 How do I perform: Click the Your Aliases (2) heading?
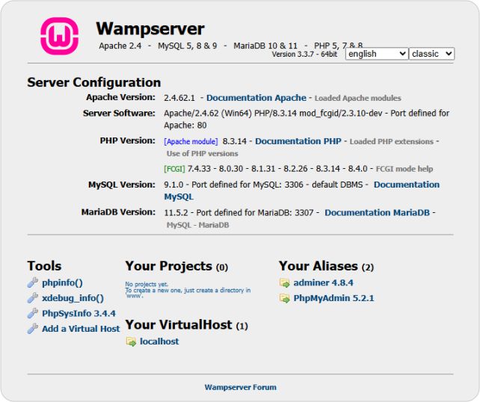coord(326,266)
